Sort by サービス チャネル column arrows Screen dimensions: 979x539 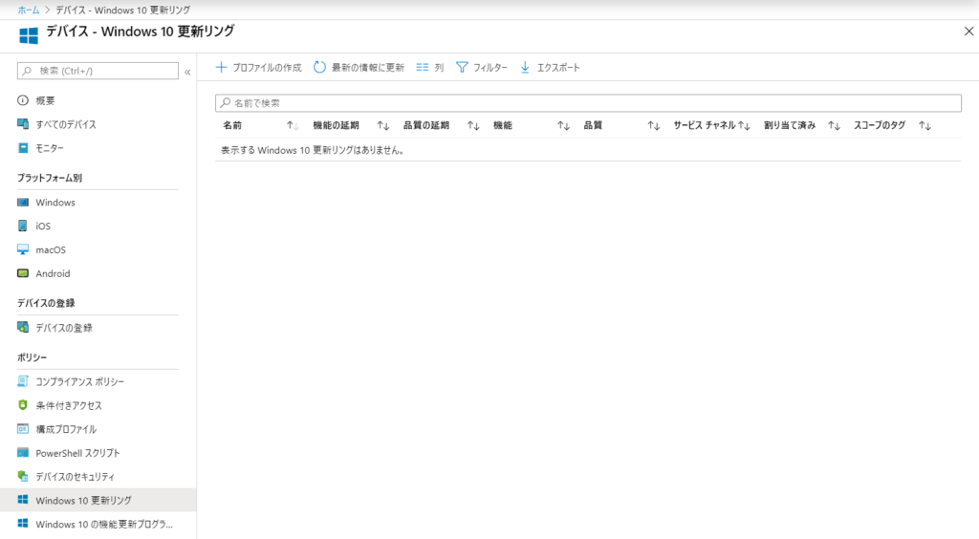744,125
